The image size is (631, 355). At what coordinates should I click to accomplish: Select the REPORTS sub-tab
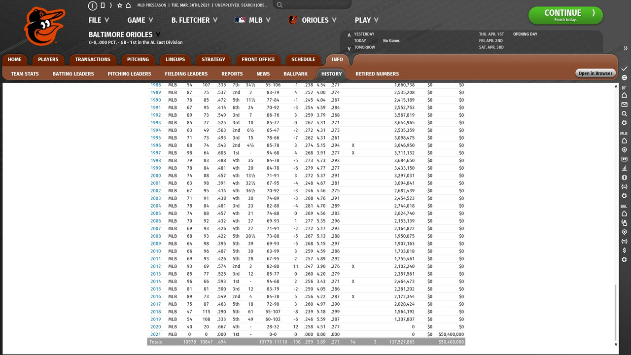(232, 74)
